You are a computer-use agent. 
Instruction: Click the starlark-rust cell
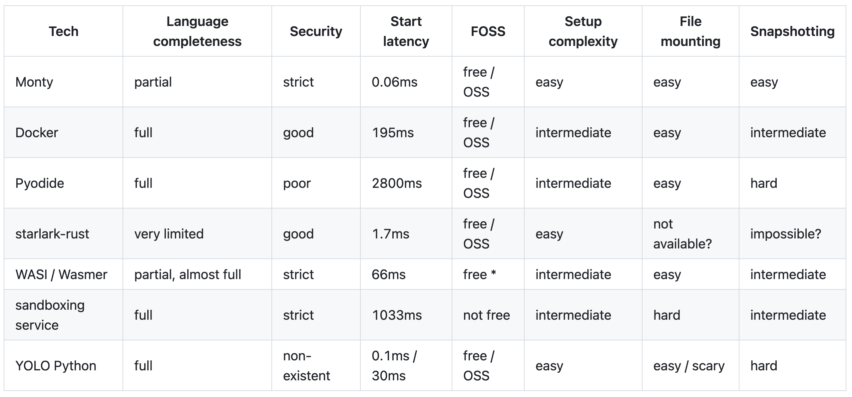(52, 234)
